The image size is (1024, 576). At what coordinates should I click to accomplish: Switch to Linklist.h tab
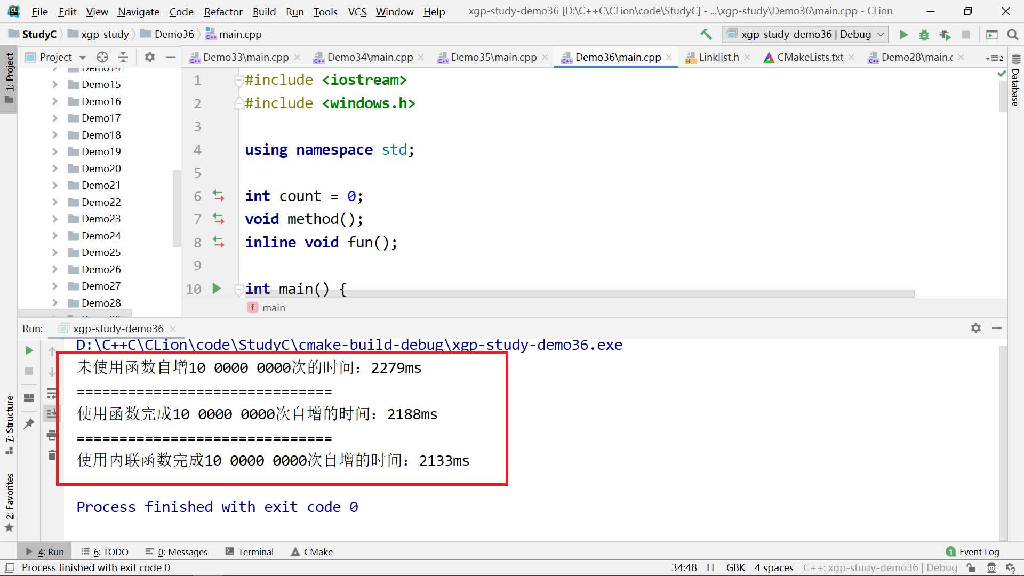click(x=719, y=57)
